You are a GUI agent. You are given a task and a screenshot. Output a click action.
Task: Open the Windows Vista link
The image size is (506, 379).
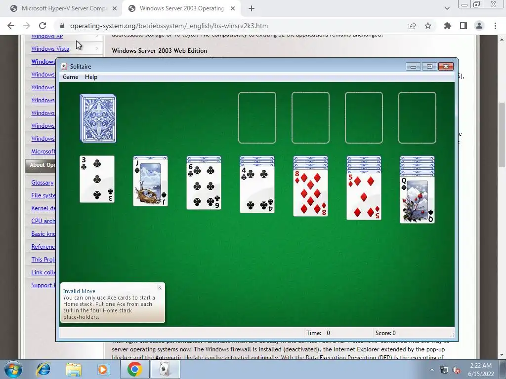click(x=50, y=49)
